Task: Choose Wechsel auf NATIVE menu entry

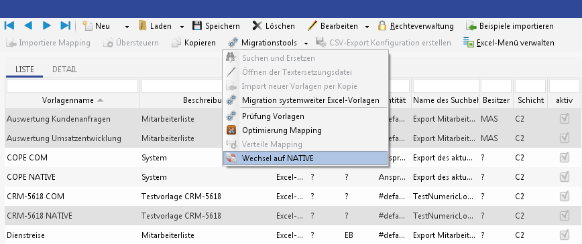Action: pos(305,158)
